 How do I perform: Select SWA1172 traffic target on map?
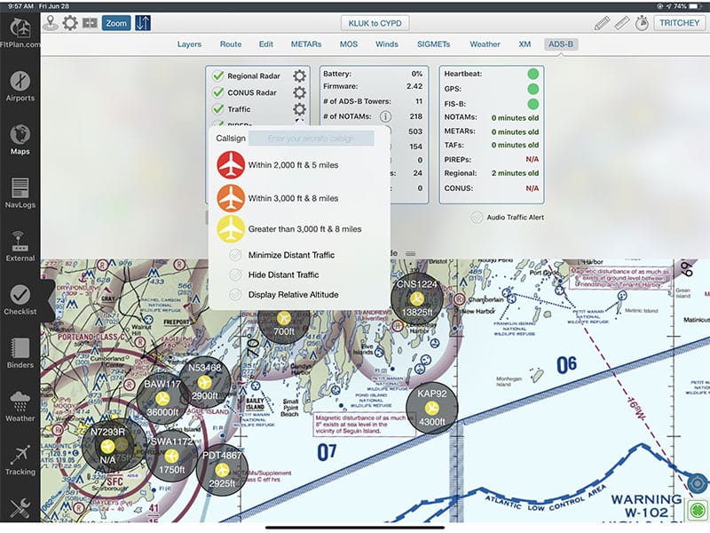pyautogui.click(x=171, y=456)
